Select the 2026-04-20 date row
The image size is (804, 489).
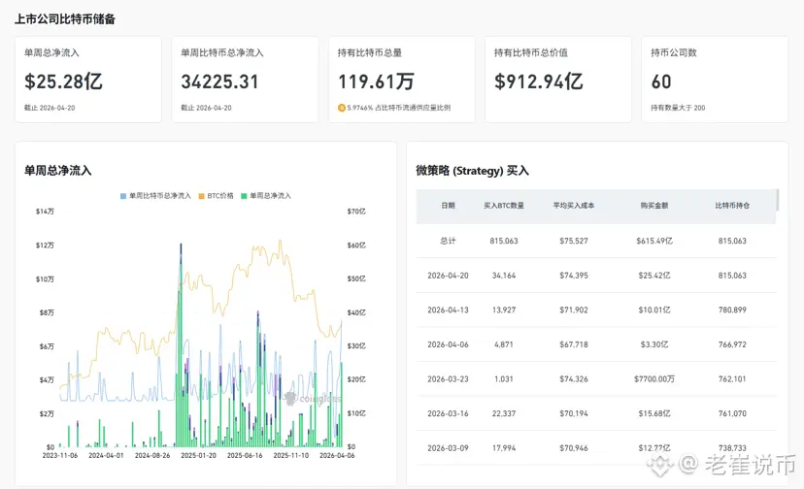448,276
